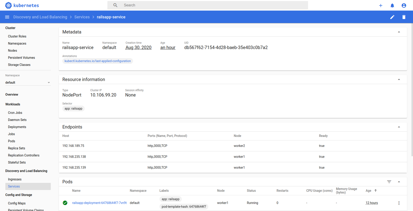Click the 'app: railsapp' selector chip
The image size is (413, 211).
73,108
